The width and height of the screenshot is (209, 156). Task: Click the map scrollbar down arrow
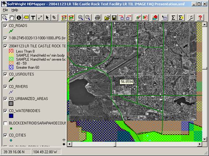click(x=205, y=139)
